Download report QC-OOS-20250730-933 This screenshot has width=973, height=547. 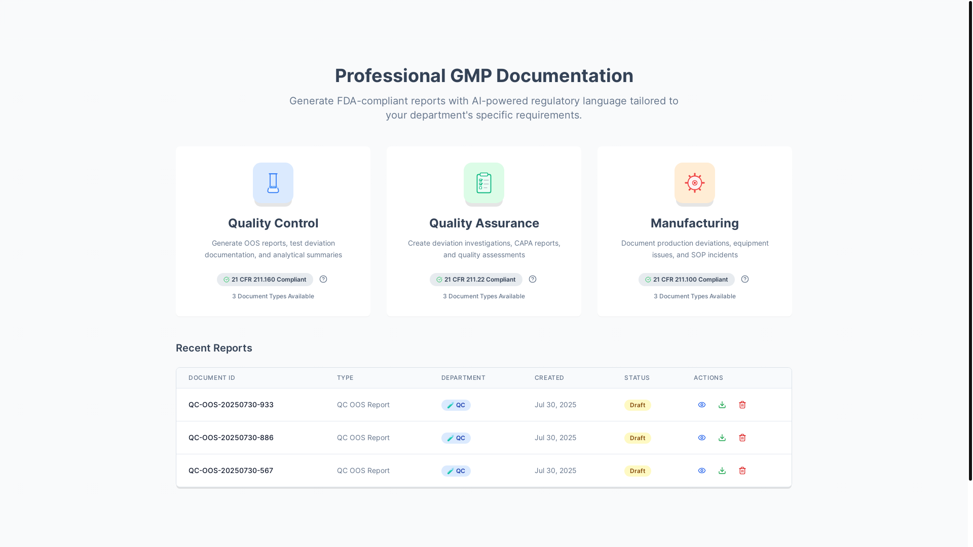722,405
